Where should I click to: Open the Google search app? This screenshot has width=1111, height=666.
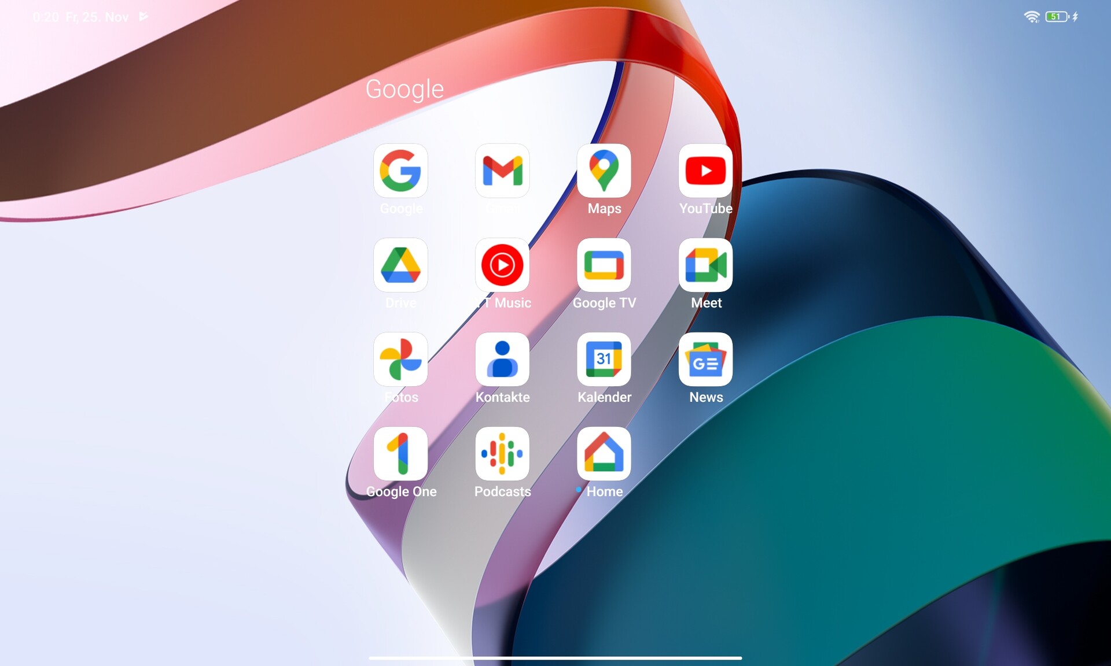pos(400,171)
